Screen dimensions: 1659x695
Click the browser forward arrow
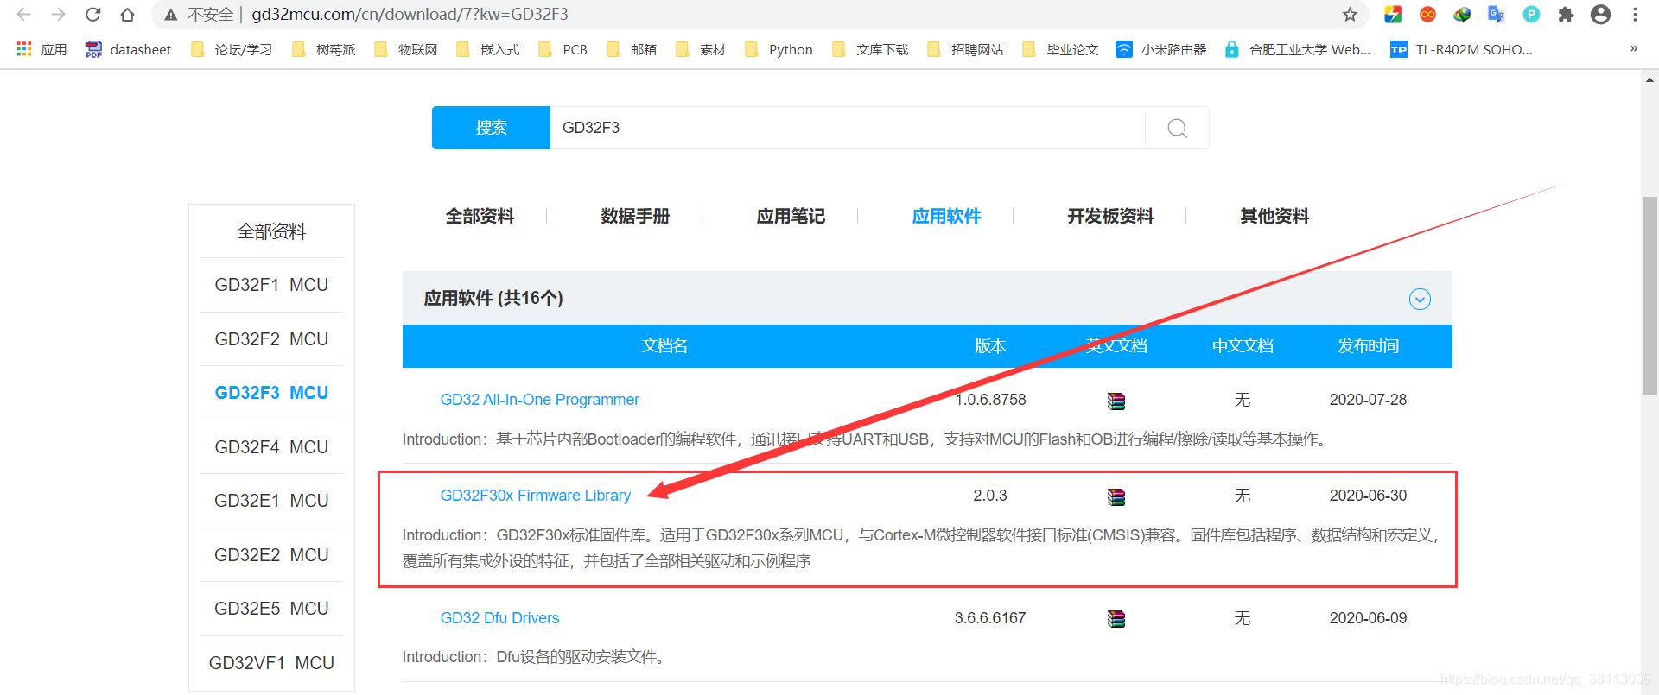(58, 15)
